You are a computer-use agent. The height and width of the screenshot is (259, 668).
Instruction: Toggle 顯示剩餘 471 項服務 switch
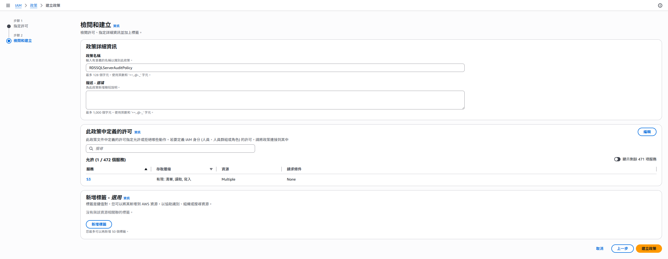pos(617,159)
